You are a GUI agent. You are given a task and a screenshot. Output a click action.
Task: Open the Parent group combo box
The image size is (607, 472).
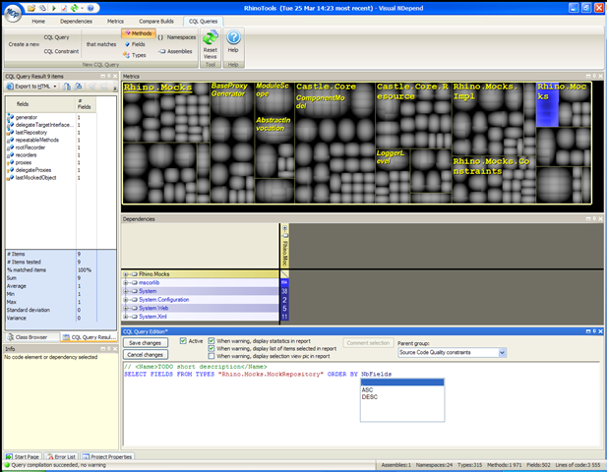coord(453,352)
